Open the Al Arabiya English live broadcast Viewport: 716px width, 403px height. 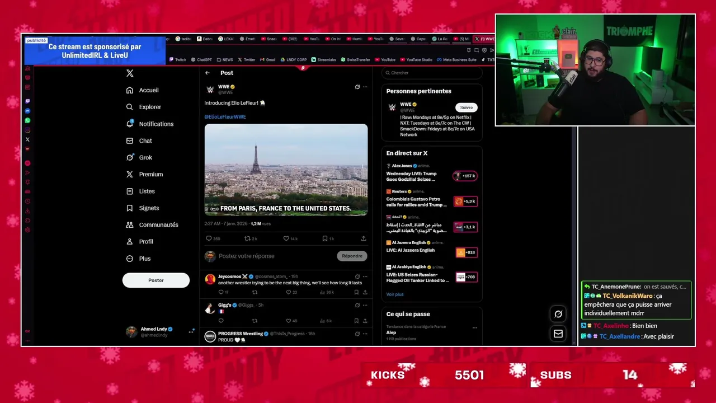[x=432, y=274]
